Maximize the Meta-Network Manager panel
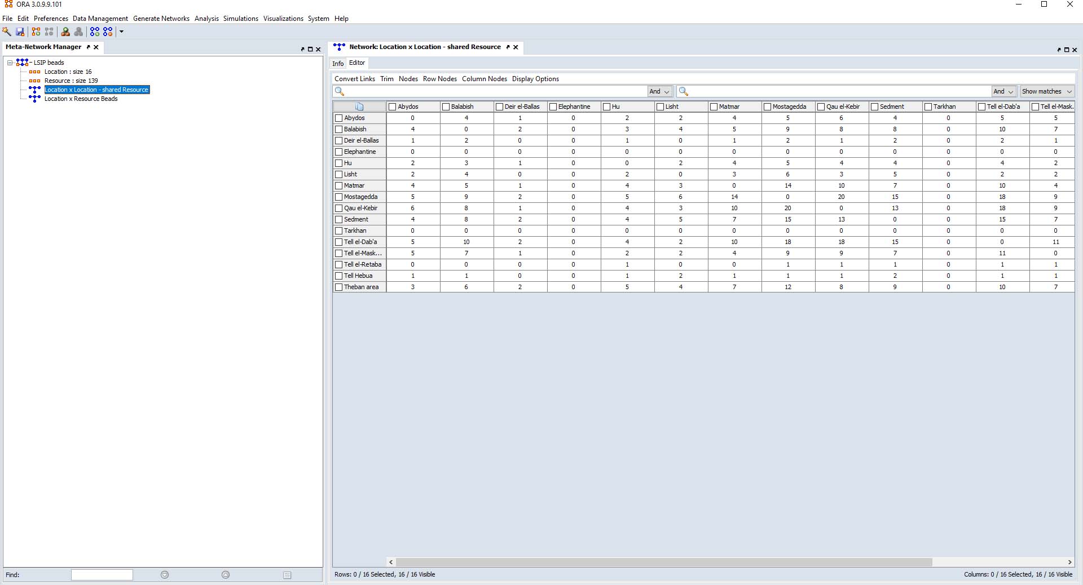 310,50
